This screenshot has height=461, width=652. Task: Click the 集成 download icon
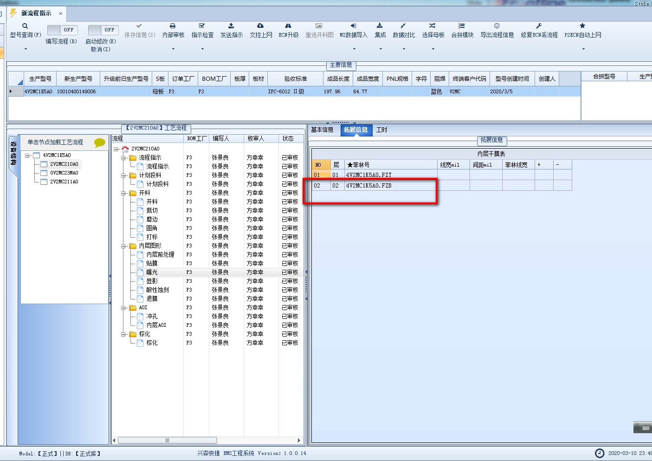point(380,26)
